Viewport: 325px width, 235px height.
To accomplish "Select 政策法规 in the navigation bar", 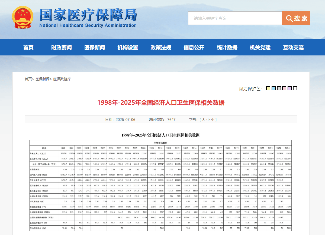I will (161, 48).
